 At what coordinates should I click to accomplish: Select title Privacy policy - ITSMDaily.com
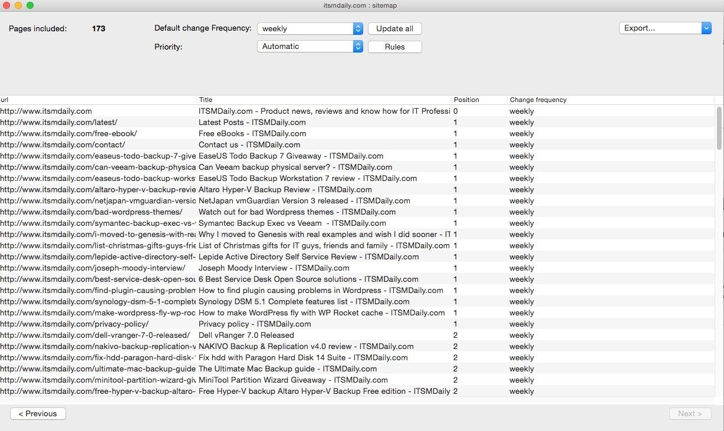[255, 324]
